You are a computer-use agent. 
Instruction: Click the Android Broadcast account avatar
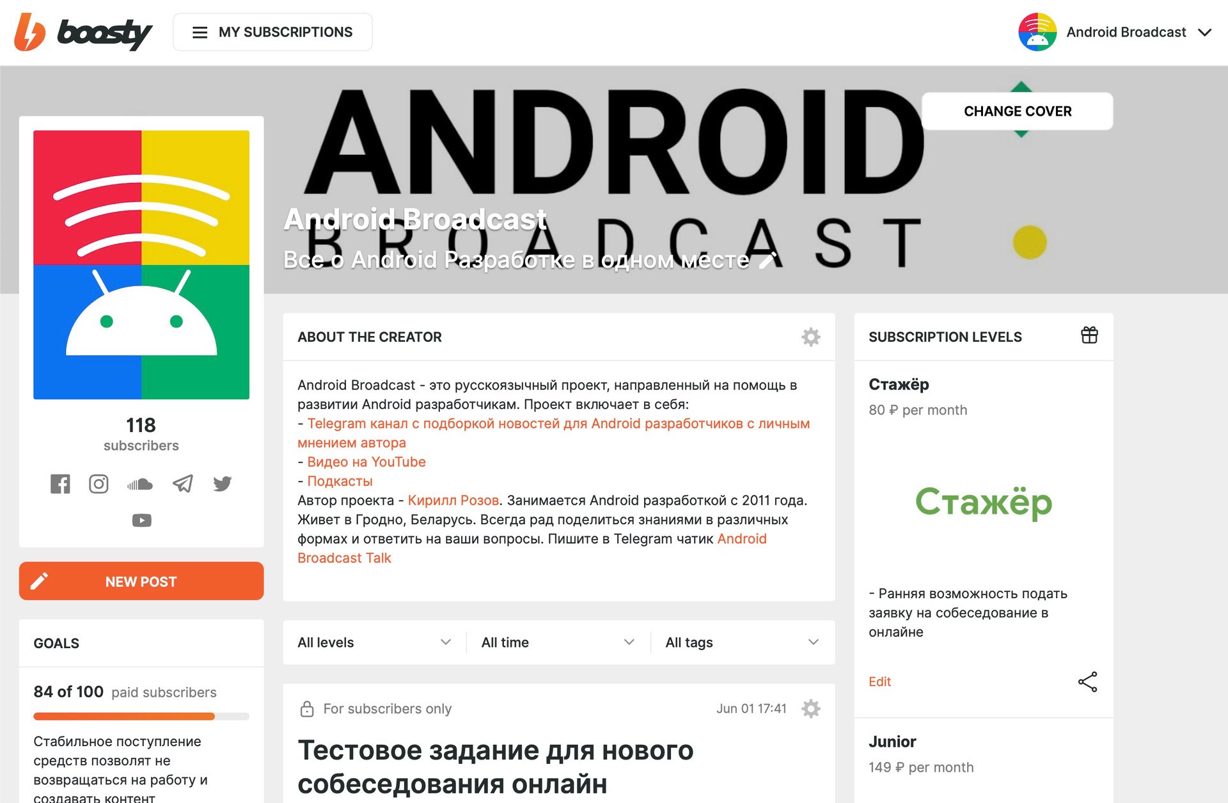(1037, 32)
